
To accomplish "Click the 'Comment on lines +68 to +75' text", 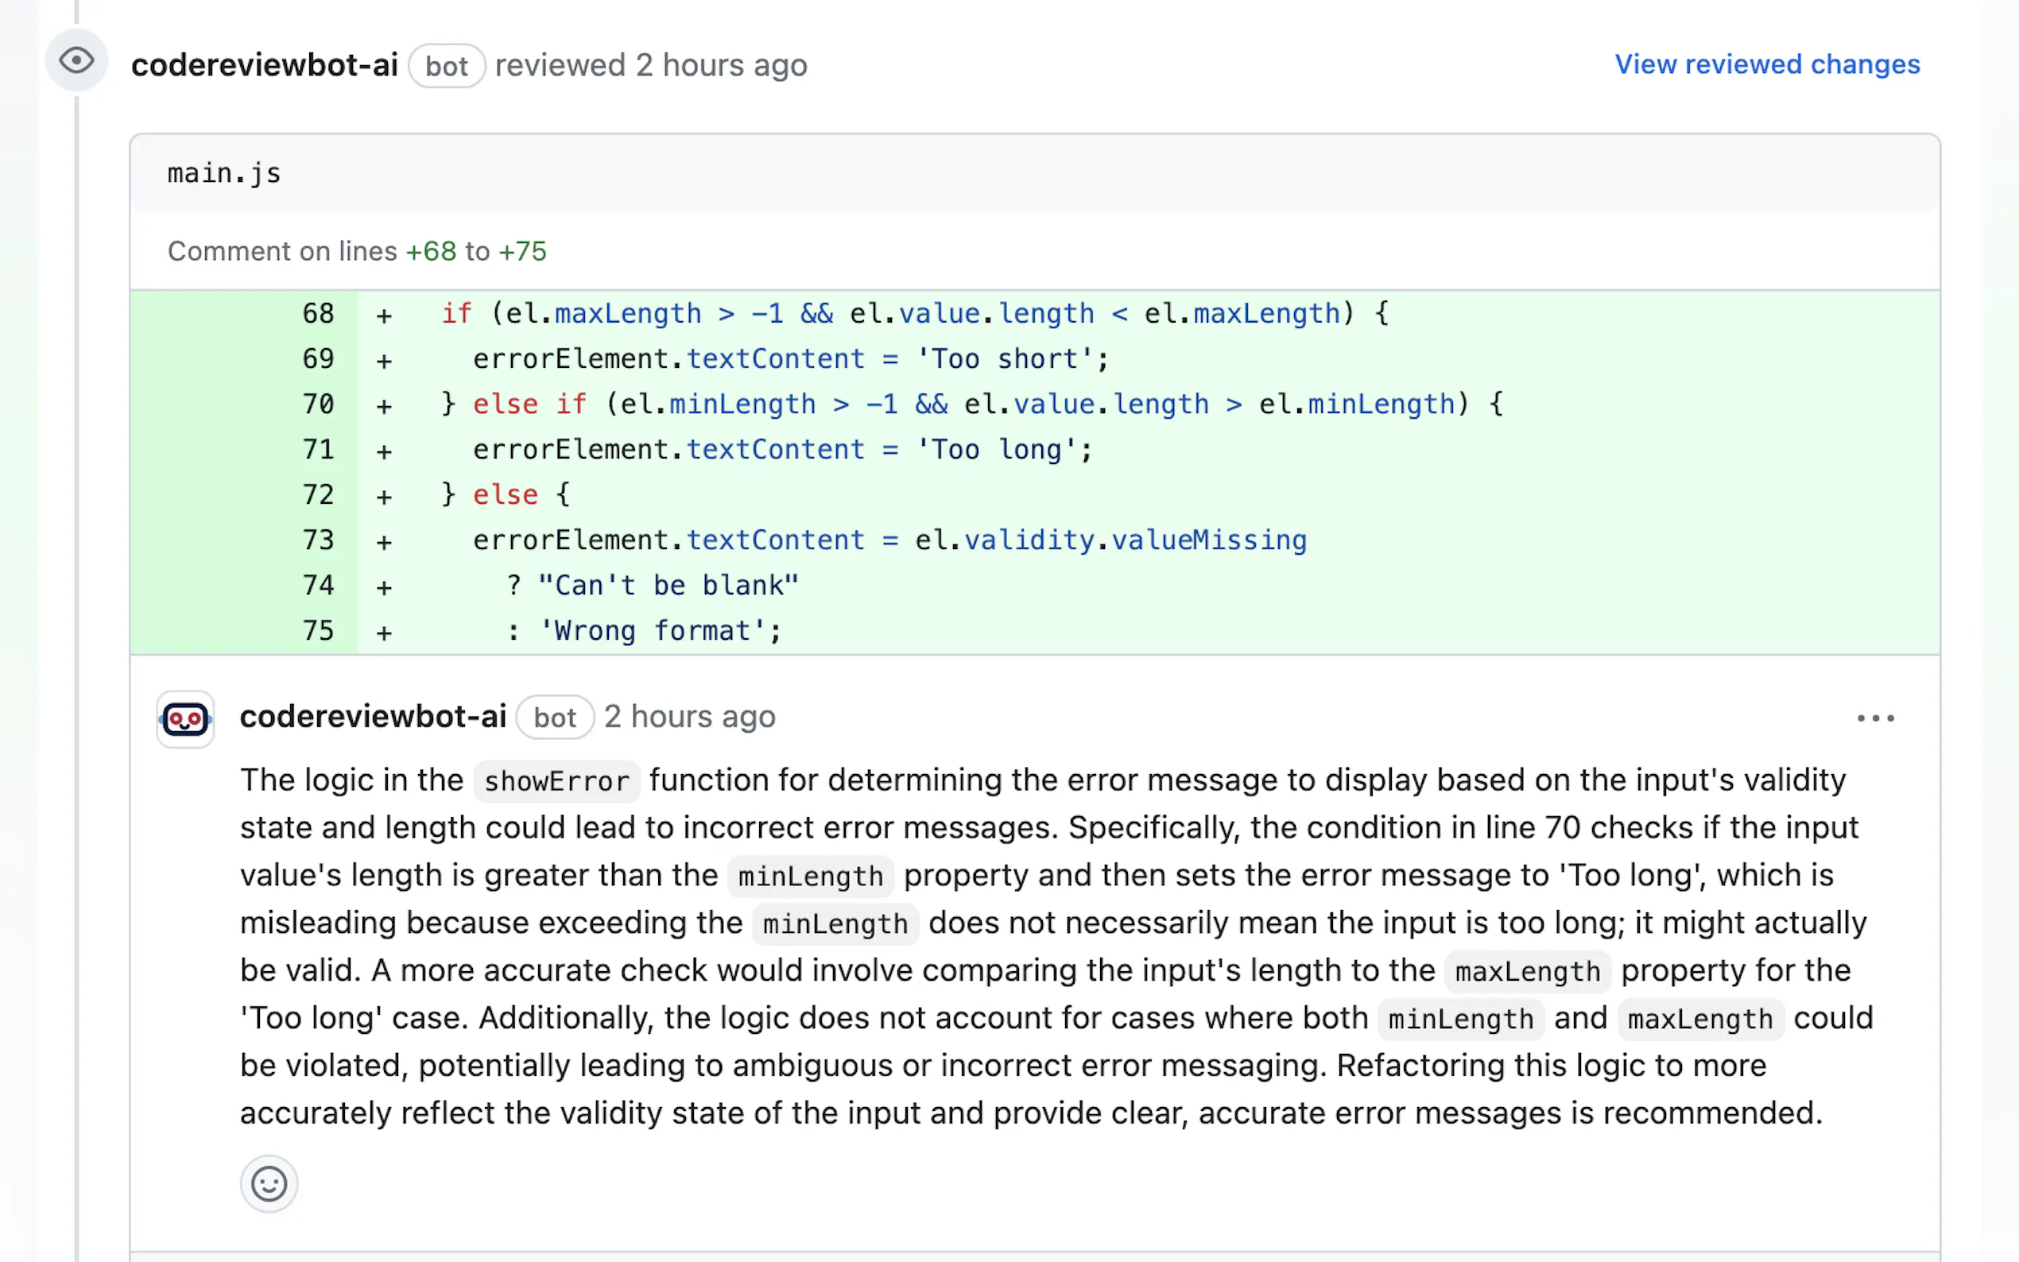I will coord(356,251).
